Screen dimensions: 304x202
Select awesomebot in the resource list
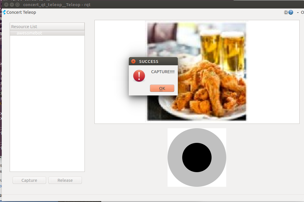[29, 33]
